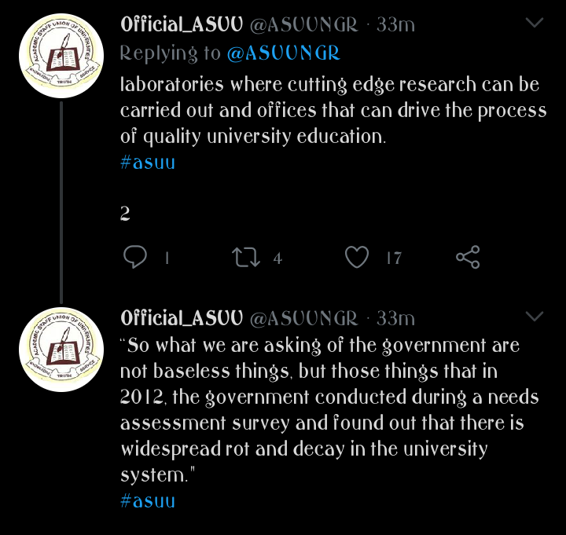Open the tweet about laboratories and research
Screen dimensions: 566x535
[333, 111]
